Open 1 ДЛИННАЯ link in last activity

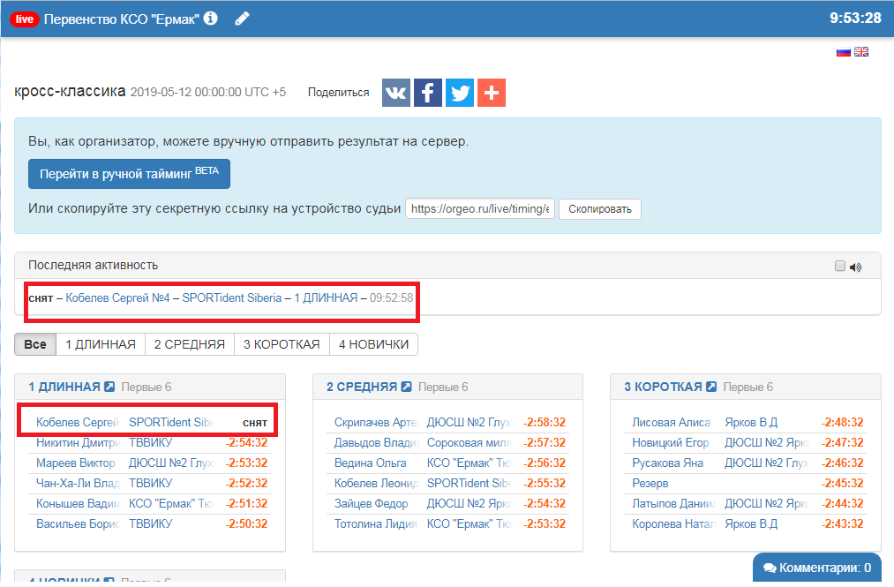coord(326,297)
